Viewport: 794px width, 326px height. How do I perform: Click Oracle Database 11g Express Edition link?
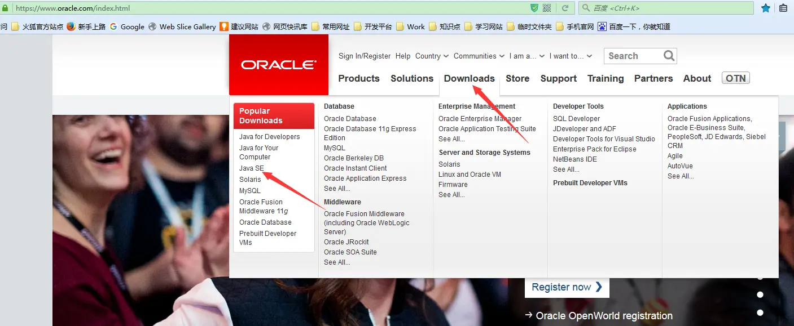click(x=370, y=133)
